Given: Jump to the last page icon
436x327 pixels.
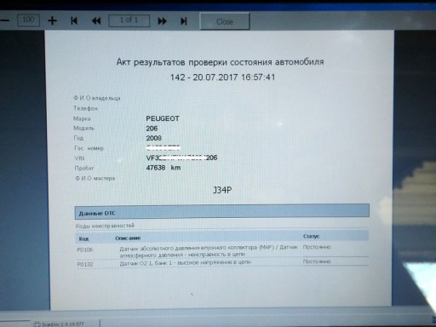Looking at the screenshot, I should click(184, 21).
